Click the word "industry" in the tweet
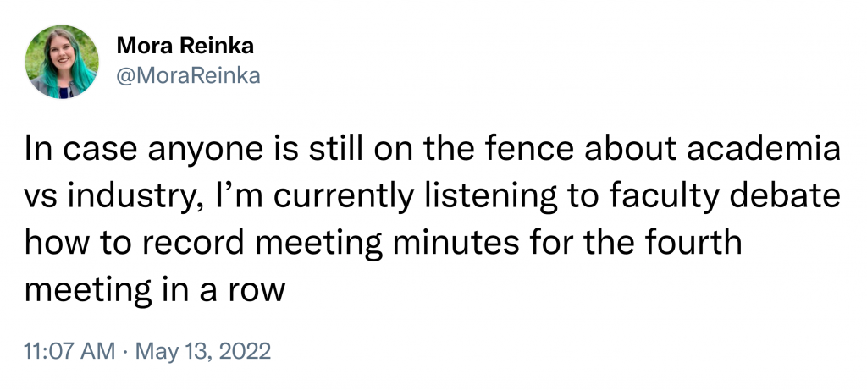Screen dimensions: 867x390 pyautogui.click(x=135, y=196)
